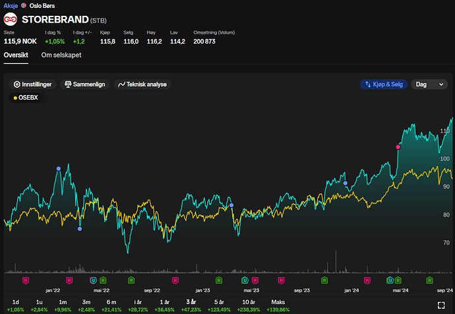Click the U marker before mai '22
455x314 pixels.
93,280
